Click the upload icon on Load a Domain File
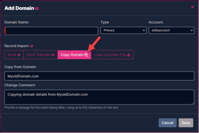Image resolution: width=199 pixels, height=133 pixels. pyautogui.click(x=129, y=55)
